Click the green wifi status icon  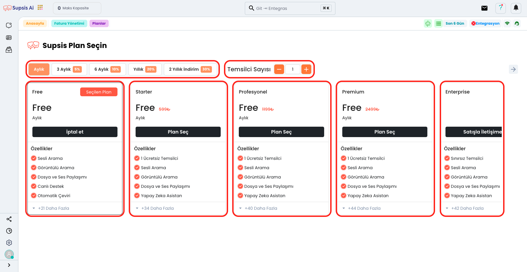point(507,23)
